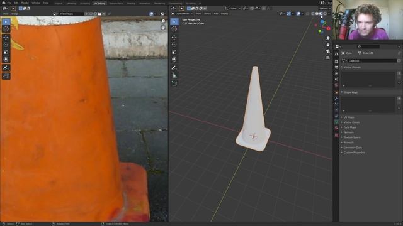Expand the UV Maps panel
The height and width of the screenshot is (226, 403).
pos(349,117)
